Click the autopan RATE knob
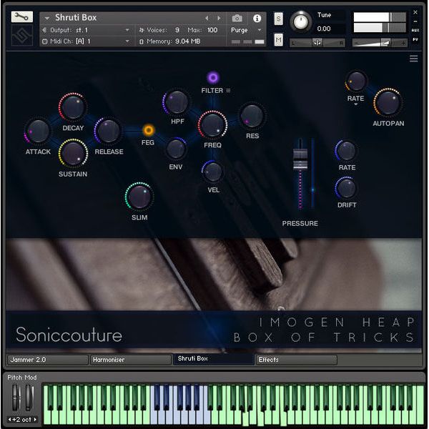Screen dimensions: 429x429 tap(356, 82)
